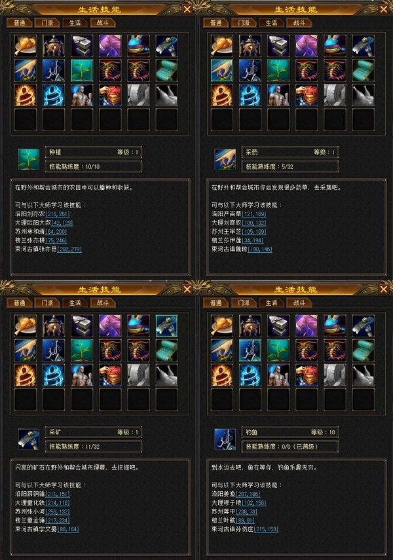393x560 pixels.
Task: Select fishing hook icon in 钓鱼 panel's skill grid
Action: [250, 350]
